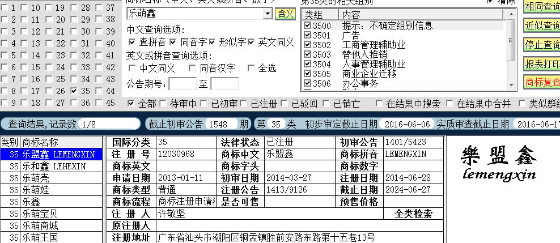Check the class 1 checkbox
Screen dimensions: 560x243
4,8
